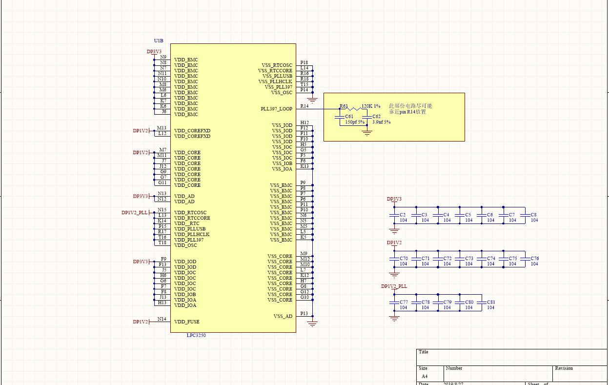This screenshot has width=609, height=385.
Task: Select pin number P13 beside VSS_AD
Action: click(304, 314)
